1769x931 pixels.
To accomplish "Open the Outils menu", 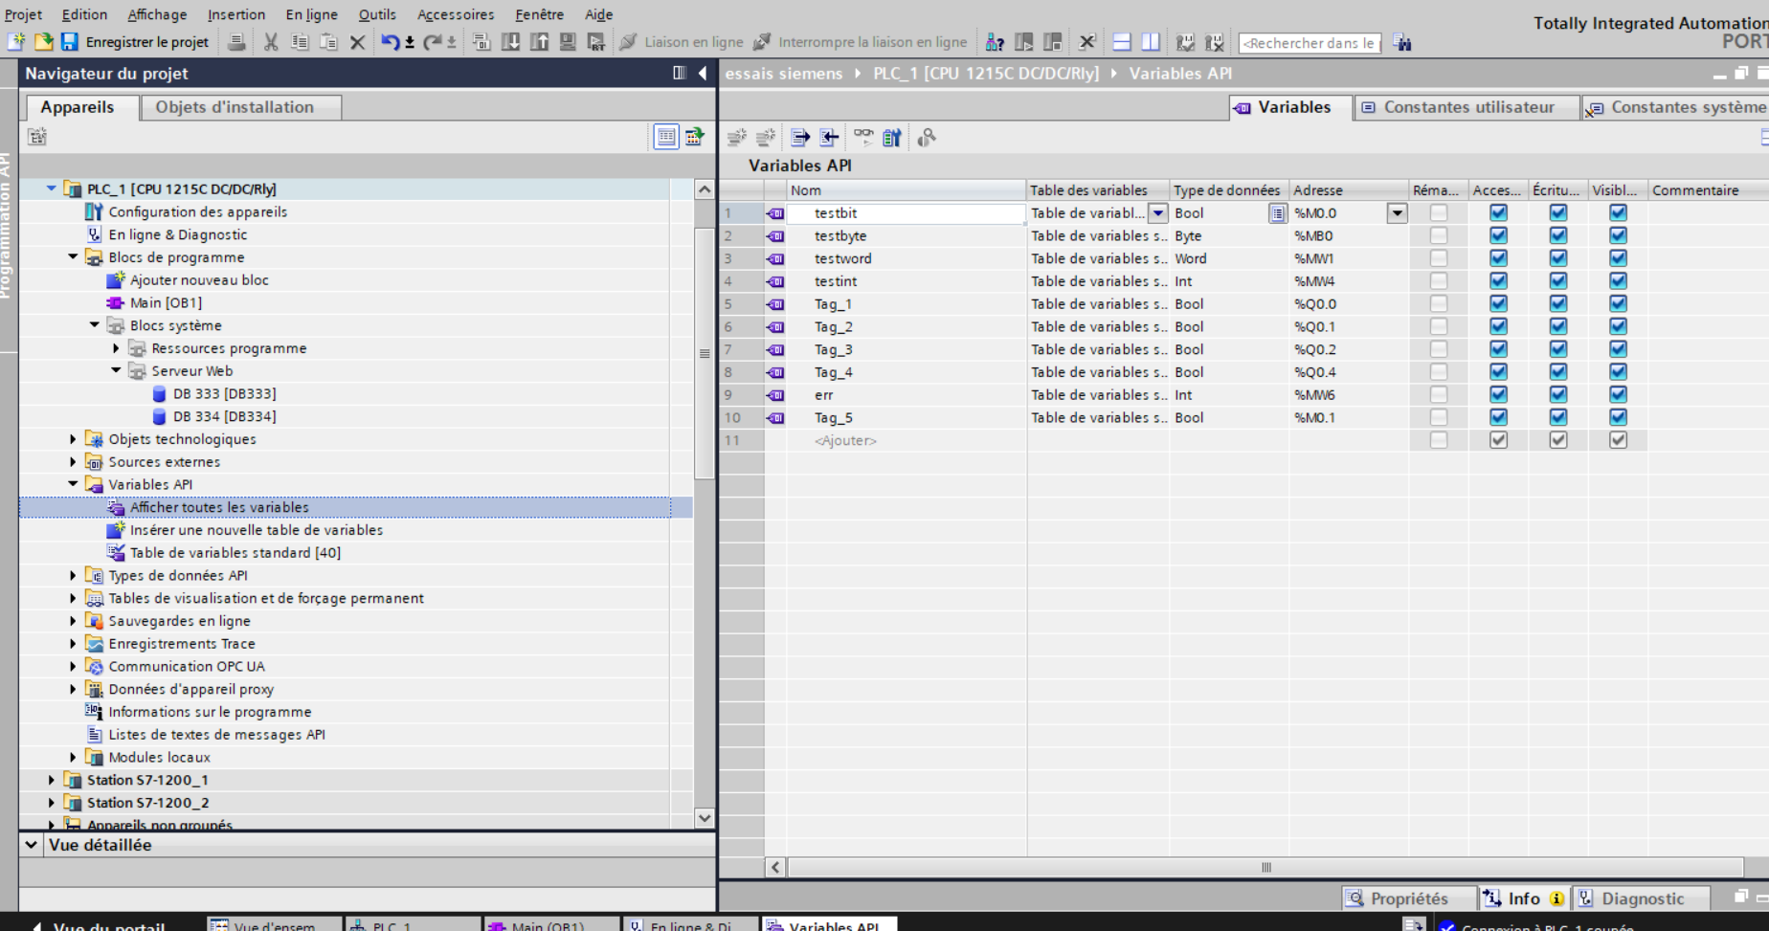I will tap(376, 14).
